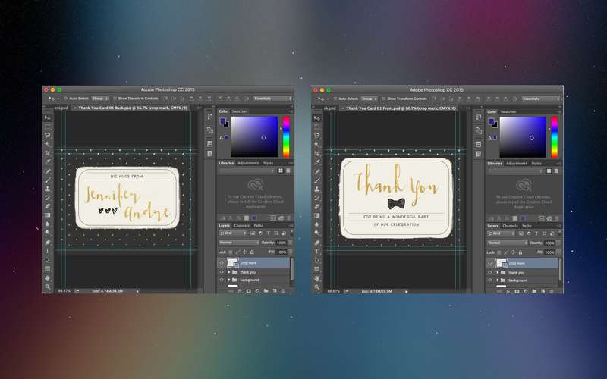The image size is (607, 379).
Task: Expand thank you group in Back.psd window
Action: click(229, 272)
